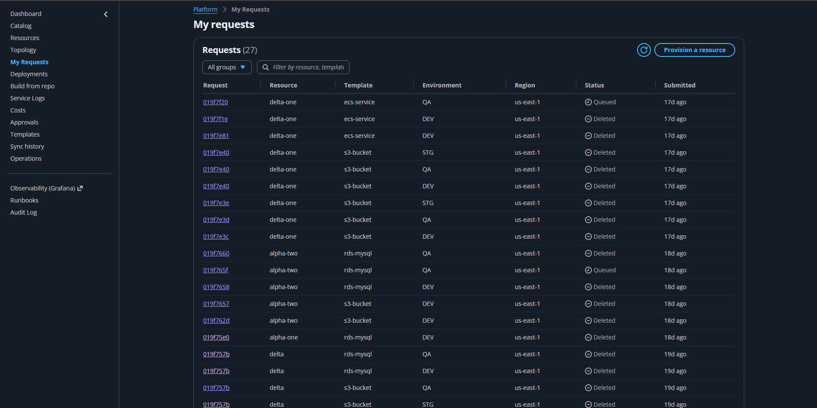Screen dimensions: 817x408
Task: Open Runbooks link
Action: (x=24, y=200)
